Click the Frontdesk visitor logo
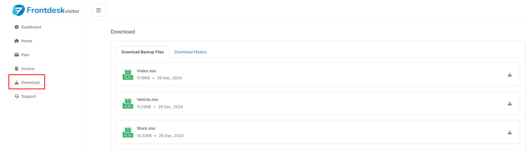The width and height of the screenshot is (528, 156). [46, 10]
